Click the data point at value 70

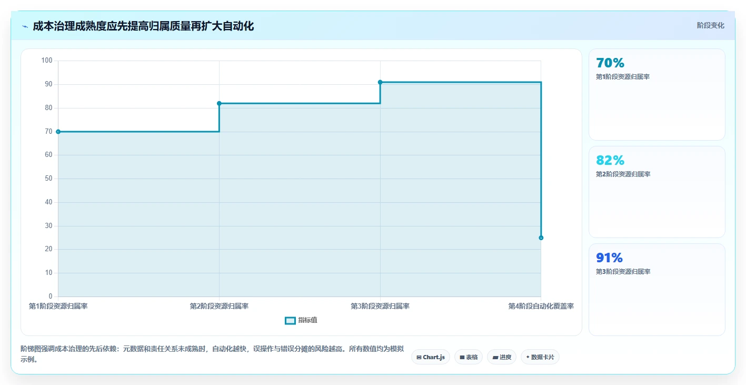[x=58, y=132]
